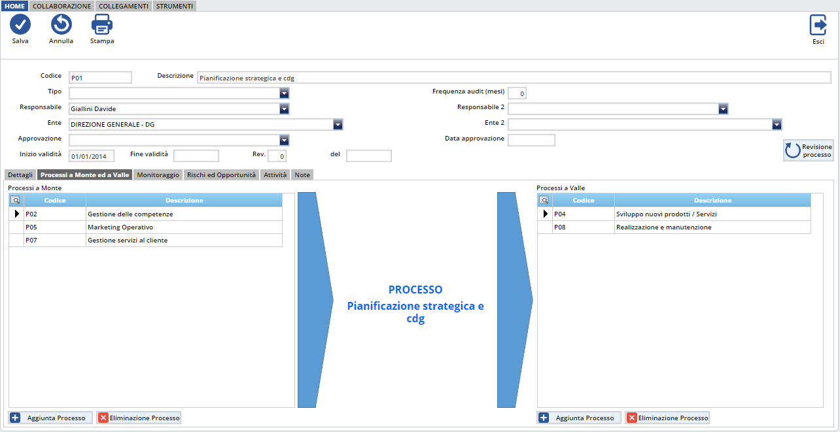Expand the Responsabile dropdown list
This screenshot has height=432, width=840.
point(284,109)
